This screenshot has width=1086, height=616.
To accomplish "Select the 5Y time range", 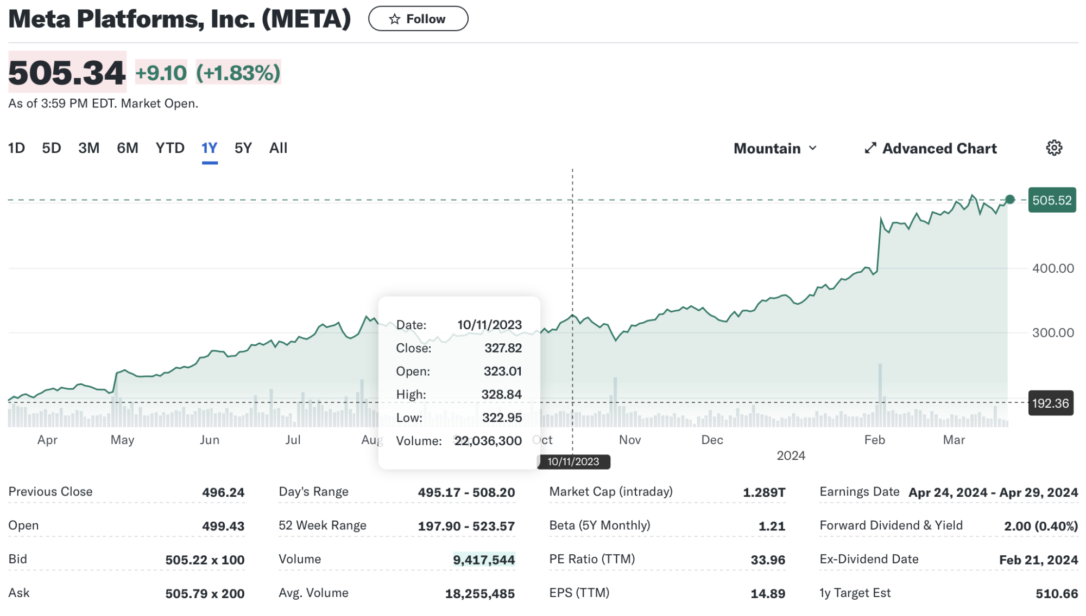I will [x=243, y=148].
